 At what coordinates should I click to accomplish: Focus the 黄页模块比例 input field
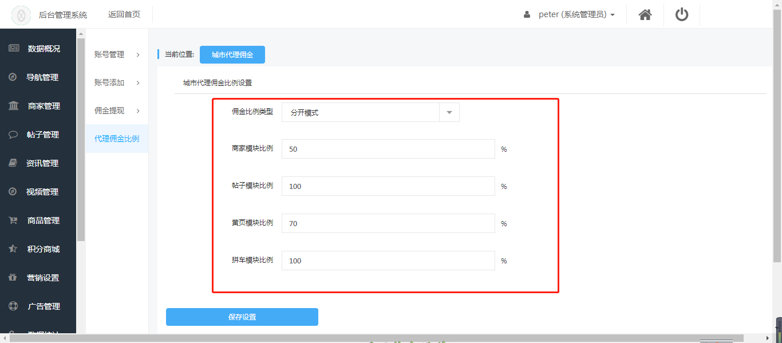click(388, 223)
